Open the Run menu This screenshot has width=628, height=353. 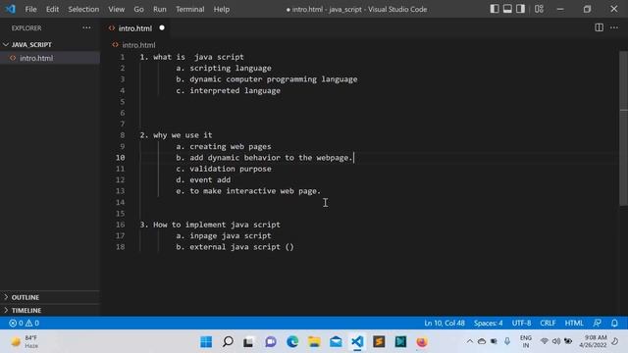click(x=159, y=9)
